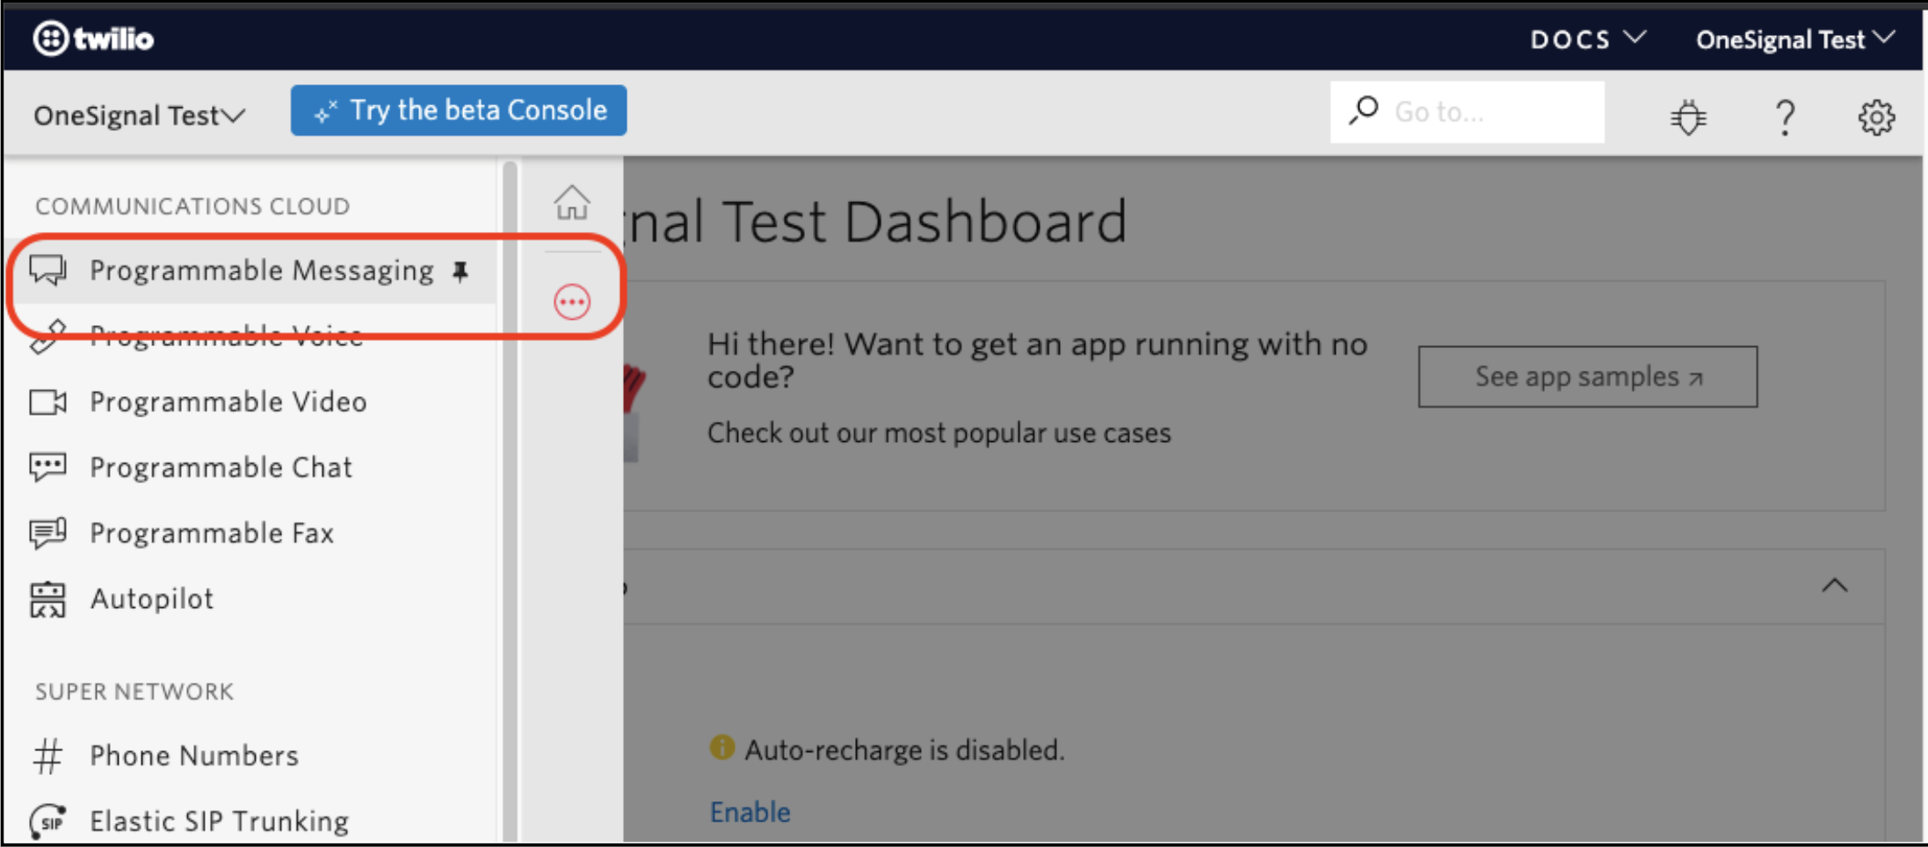Open the DOCS dropdown menu
Viewport: 1928px width, 847px height.
point(1587,40)
